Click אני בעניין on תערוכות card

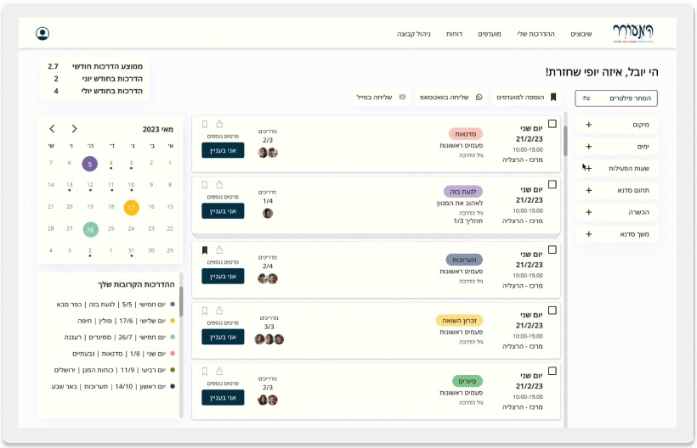click(x=223, y=277)
